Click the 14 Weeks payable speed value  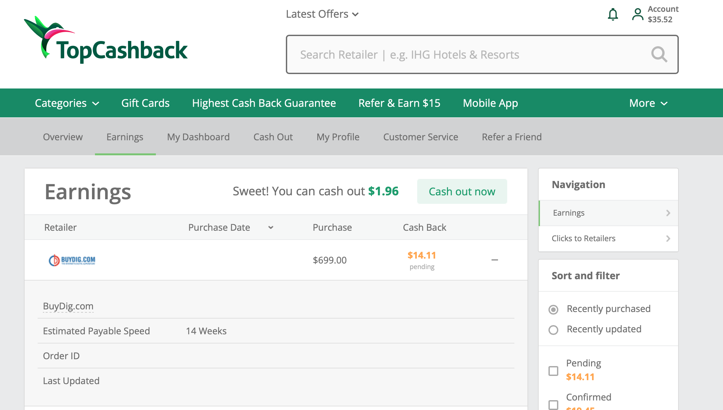pyautogui.click(x=206, y=331)
